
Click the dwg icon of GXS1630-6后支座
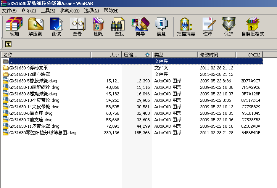[x=5, y=113]
